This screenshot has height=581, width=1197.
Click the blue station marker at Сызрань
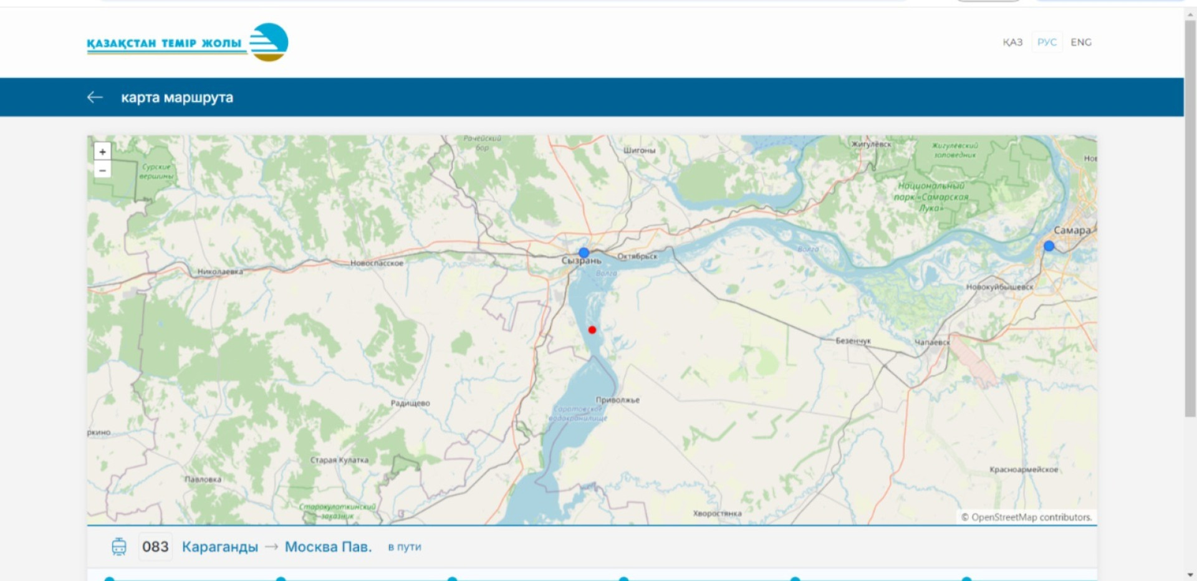tap(584, 252)
